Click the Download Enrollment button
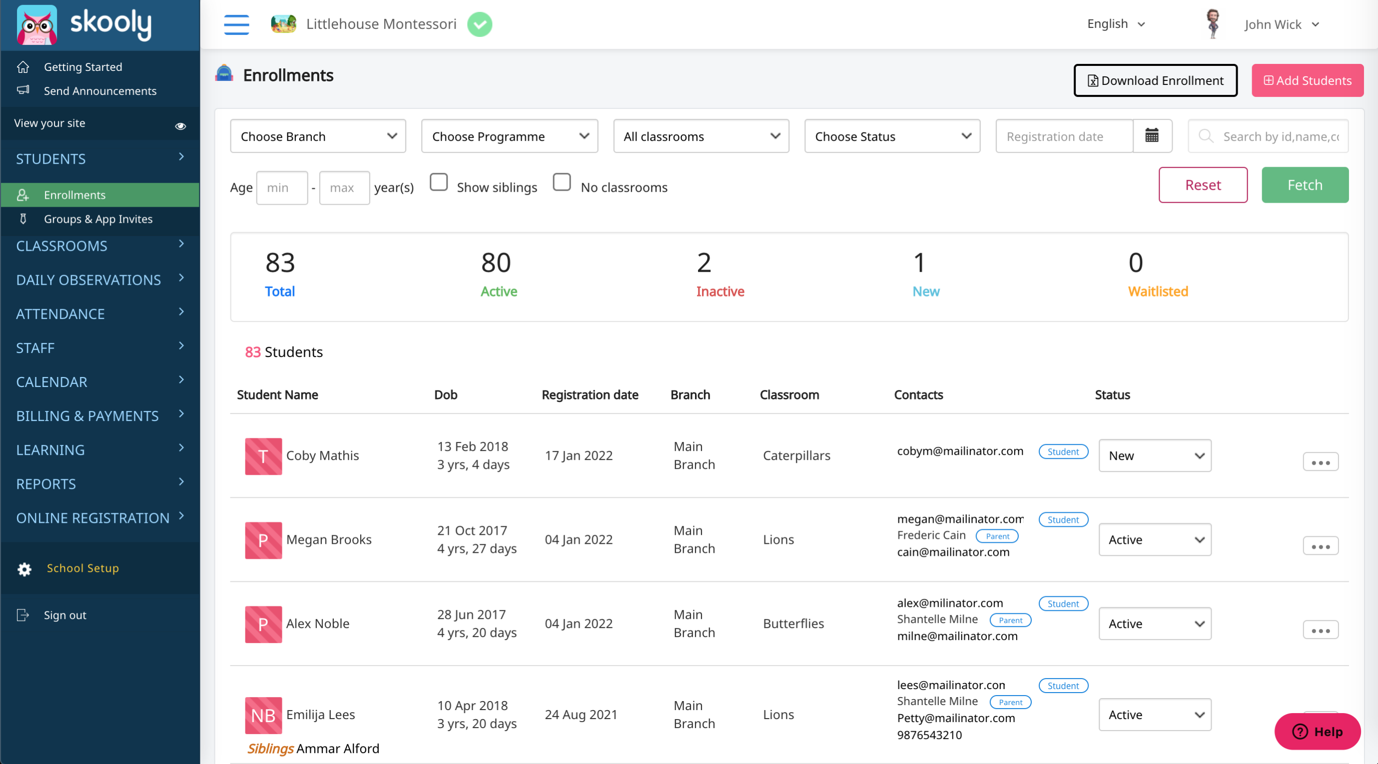The image size is (1378, 764). click(x=1155, y=80)
